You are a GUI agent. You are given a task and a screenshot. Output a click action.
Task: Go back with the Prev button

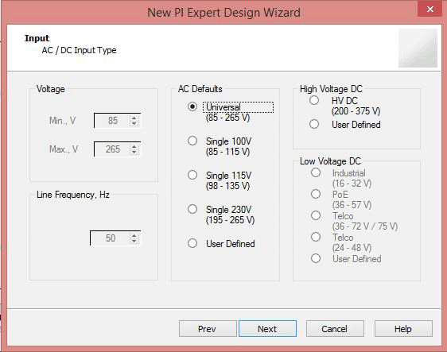coord(208,329)
